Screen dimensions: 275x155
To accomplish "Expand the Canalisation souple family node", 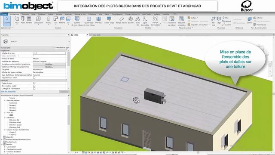I will tap(5, 149).
